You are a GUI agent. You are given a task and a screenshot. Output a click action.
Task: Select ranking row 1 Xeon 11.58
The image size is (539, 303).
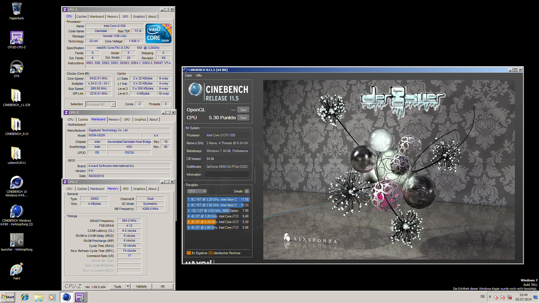click(x=218, y=199)
